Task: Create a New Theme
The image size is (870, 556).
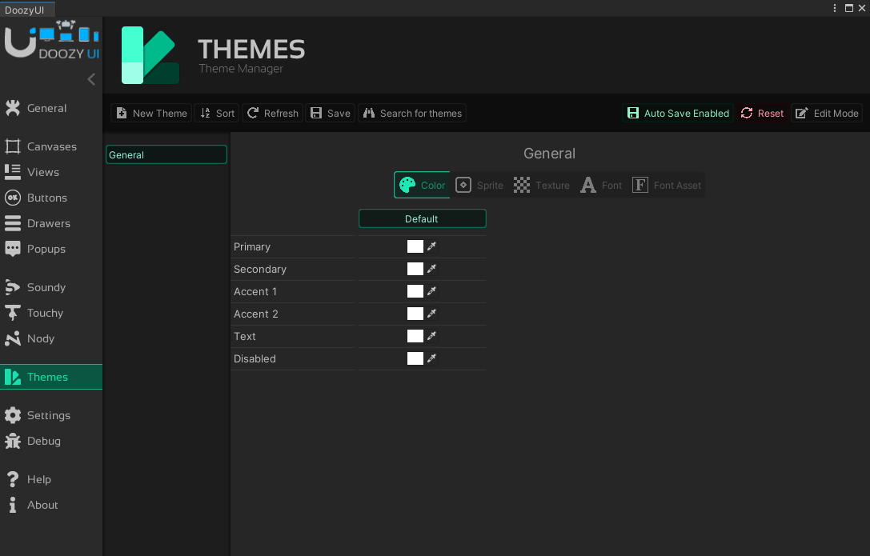Action: pyautogui.click(x=150, y=113)
